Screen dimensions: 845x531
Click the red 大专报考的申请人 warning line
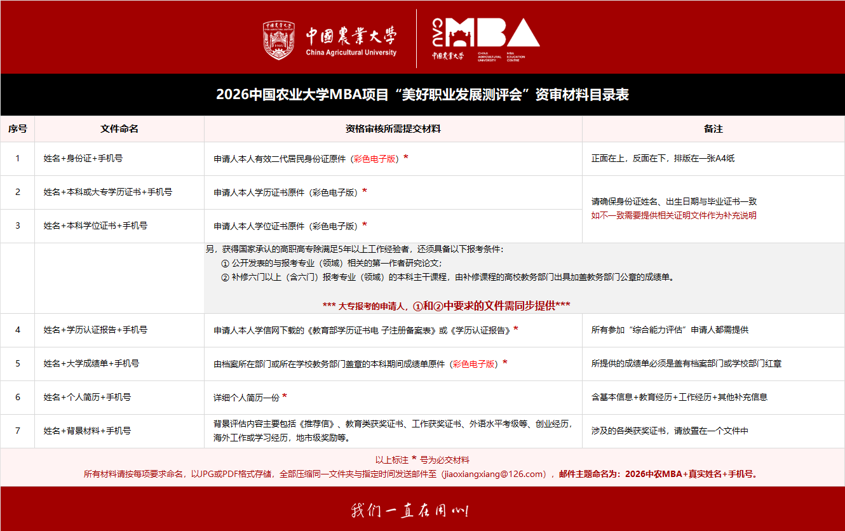pyautogui.click(x=447, y=306)
